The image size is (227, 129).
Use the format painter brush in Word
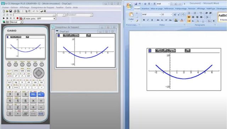pos(137,21)
